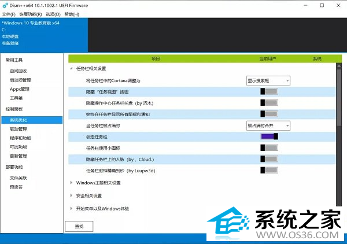Screen dimensions: 347x244
Task: Click the scrollbar up arrow
Action: tap(339, 66)
